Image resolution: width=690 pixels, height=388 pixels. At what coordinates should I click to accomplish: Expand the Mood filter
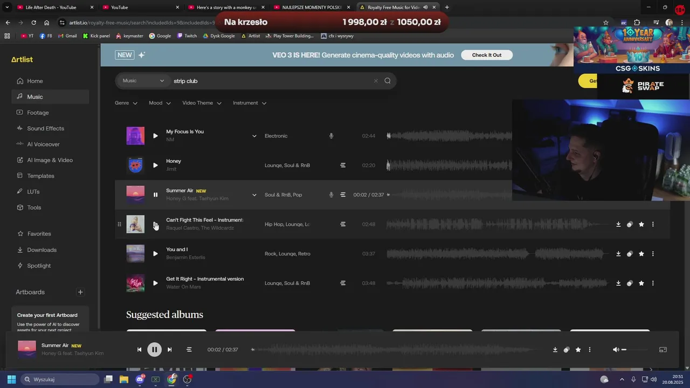160,103
